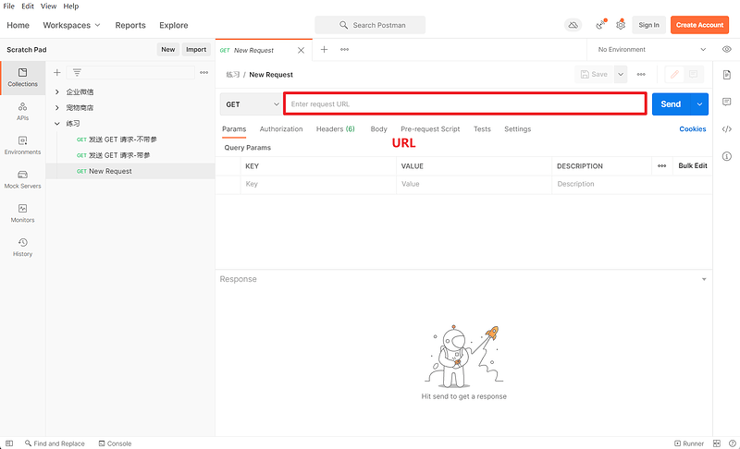Click the Enter request URL field
The height and width of the screenshot is (449, 740).
465,104
